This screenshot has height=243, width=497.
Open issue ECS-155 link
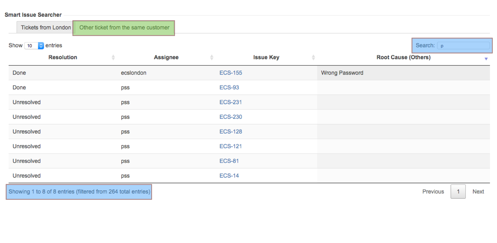click(230, 73)
